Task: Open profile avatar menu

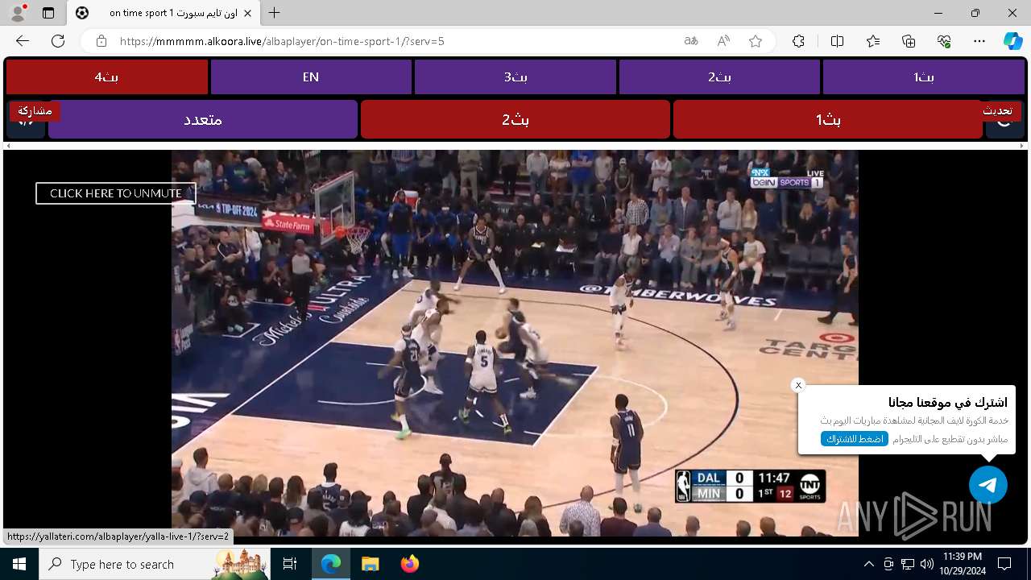Action: tap(17, 13)
